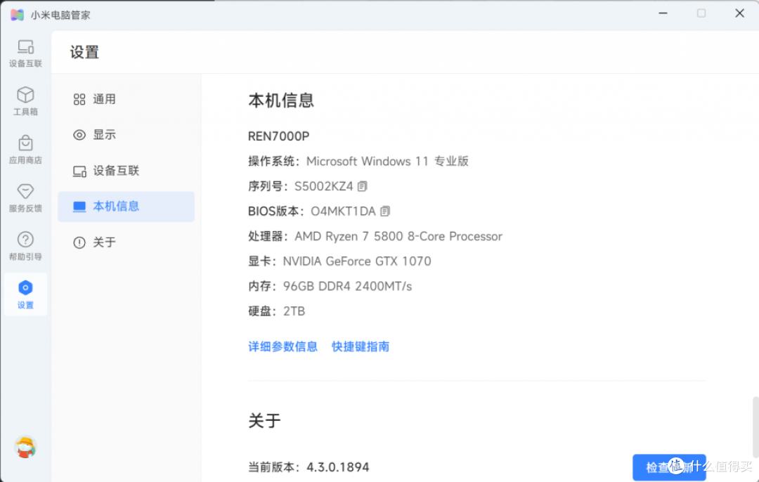Click the 设置 page title

click(x=84, y=52)
